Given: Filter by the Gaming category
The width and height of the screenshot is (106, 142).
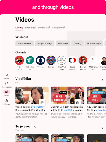Looking at the screenshot, I should pos(78,43).
